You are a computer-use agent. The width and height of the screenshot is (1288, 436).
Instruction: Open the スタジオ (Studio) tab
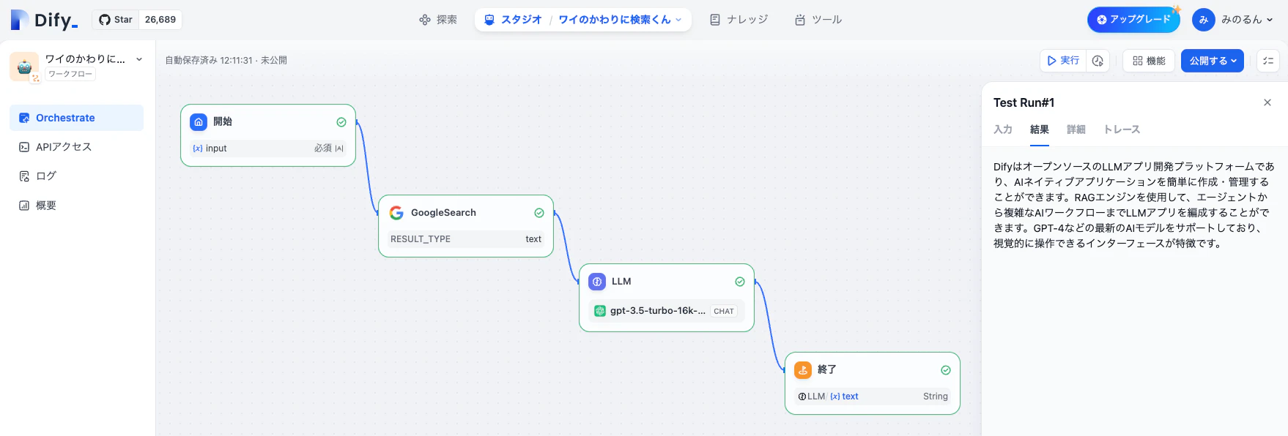coord(513,20)
